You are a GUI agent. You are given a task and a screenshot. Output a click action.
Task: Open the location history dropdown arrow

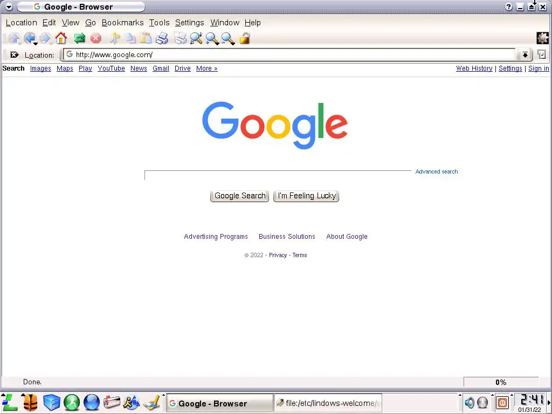pyautogui.click(x=525, y=54)
